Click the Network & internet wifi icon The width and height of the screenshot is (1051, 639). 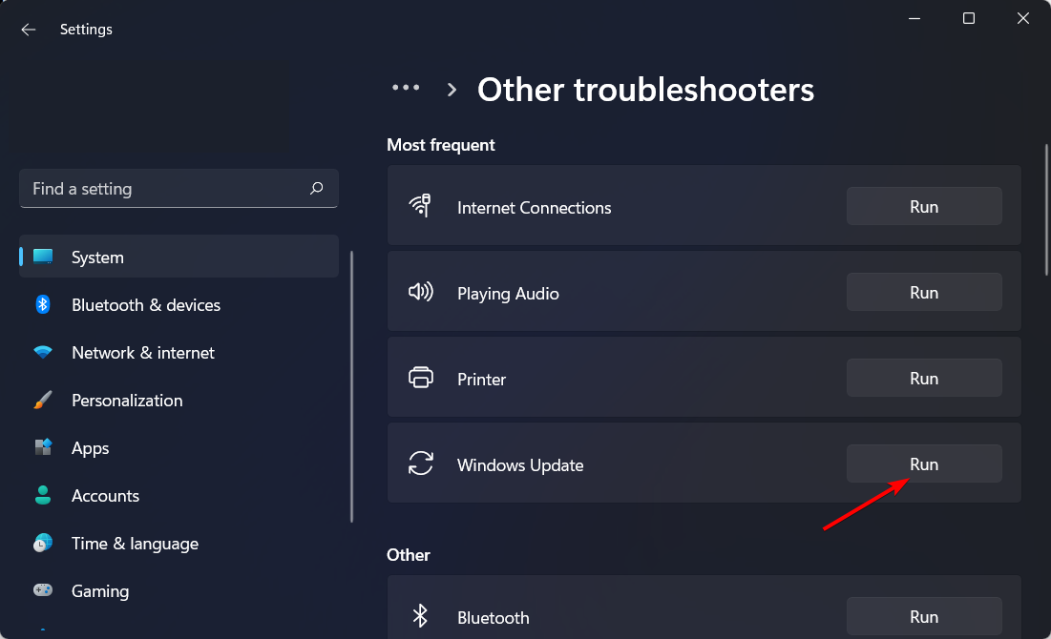tap(43, 353)
